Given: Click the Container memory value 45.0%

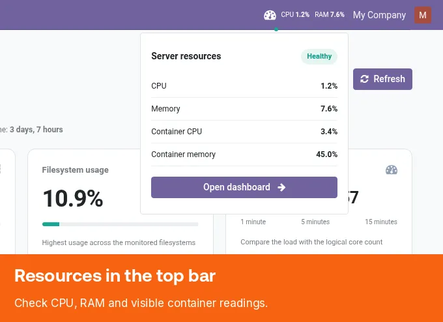Looking at the screenshot, I should [x=326, y=154].
